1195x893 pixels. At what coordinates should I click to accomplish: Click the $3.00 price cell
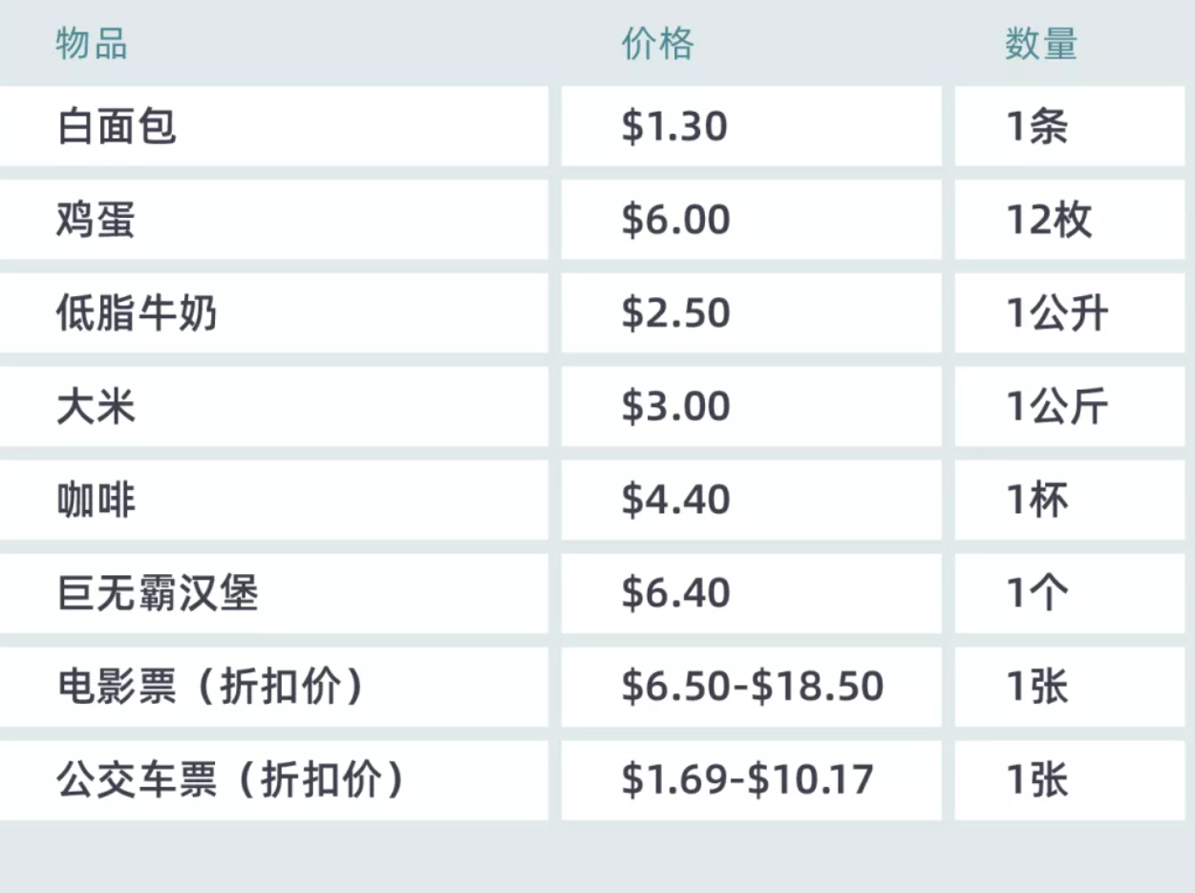(x=675, y=407)
